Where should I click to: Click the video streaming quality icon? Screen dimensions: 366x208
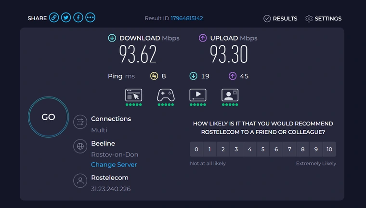[x=198, y=95]
